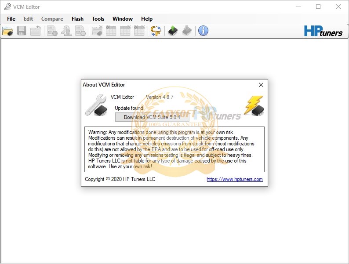The height and width of the screenshot is (264, 349).
Task: Click the 'Version 4.8.7' text
Action: pos(160,97)
